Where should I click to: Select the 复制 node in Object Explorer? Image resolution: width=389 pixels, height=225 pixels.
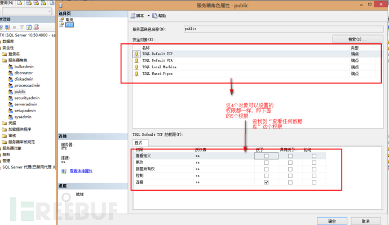click(6, 155)
